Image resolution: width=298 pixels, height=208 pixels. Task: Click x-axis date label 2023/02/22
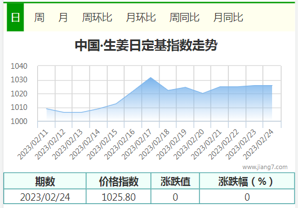pyautogui.click(x=224, y=145)
